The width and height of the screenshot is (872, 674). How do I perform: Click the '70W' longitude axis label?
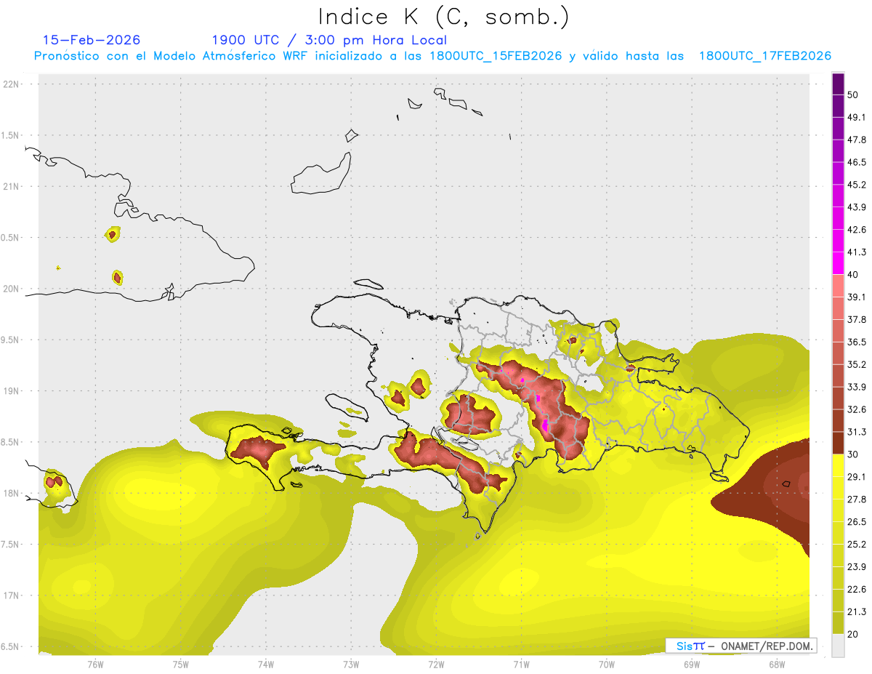(606, 664)
